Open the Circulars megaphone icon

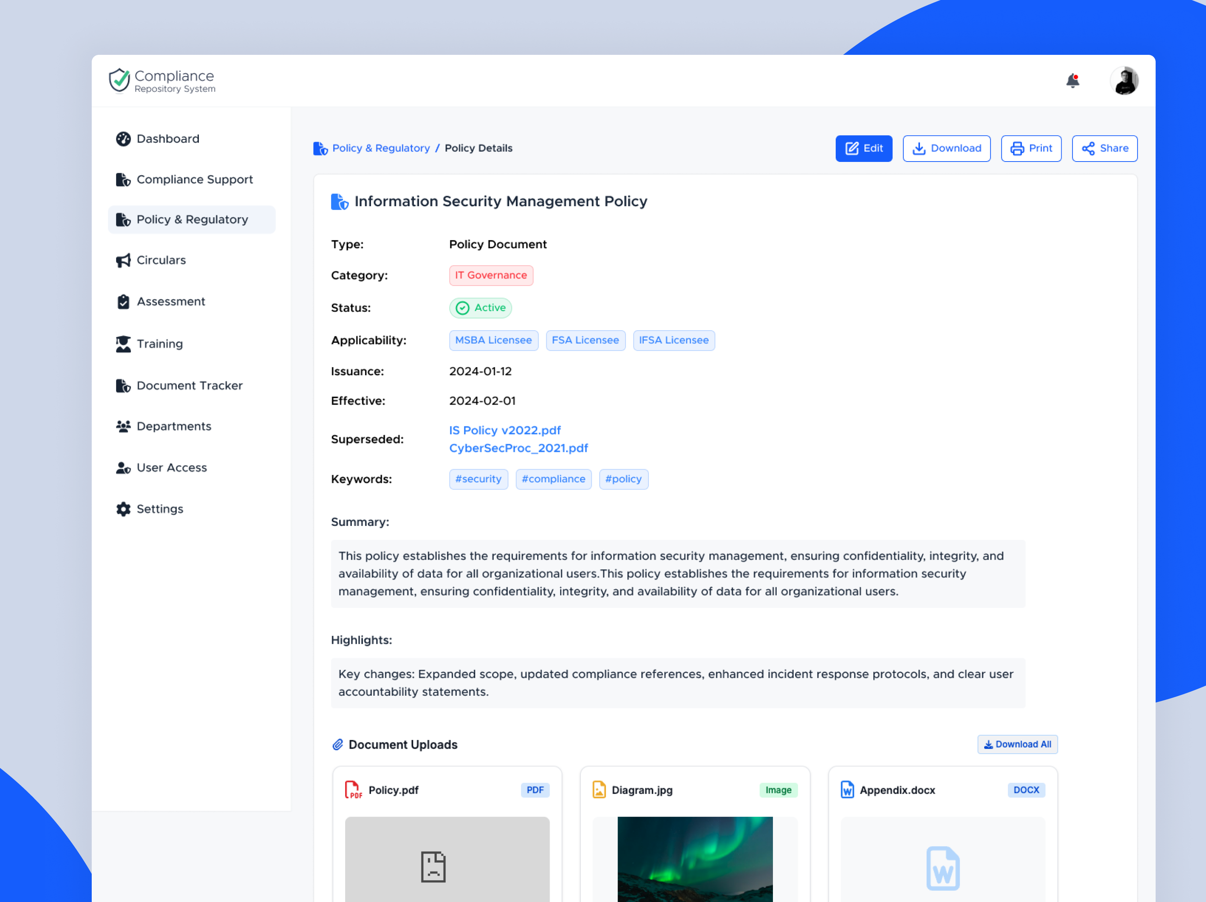coord(123,260)
